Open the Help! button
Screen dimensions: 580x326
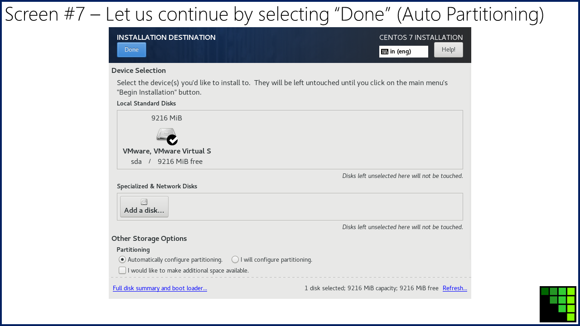click(x=449, y=50)
